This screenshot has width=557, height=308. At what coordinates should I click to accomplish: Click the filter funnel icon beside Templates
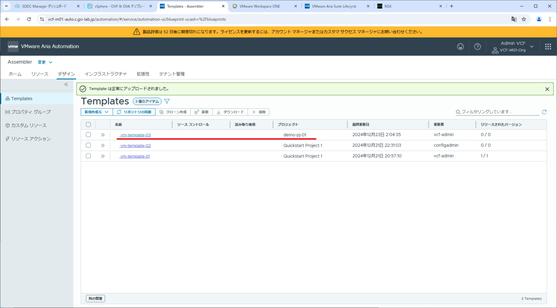click(x=167, y=101)
